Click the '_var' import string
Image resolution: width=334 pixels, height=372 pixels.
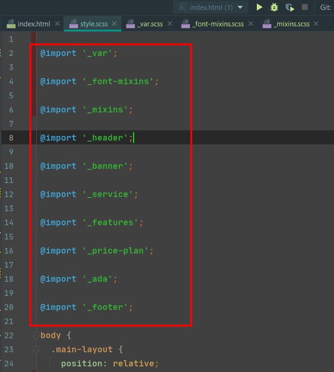[97, 53]
